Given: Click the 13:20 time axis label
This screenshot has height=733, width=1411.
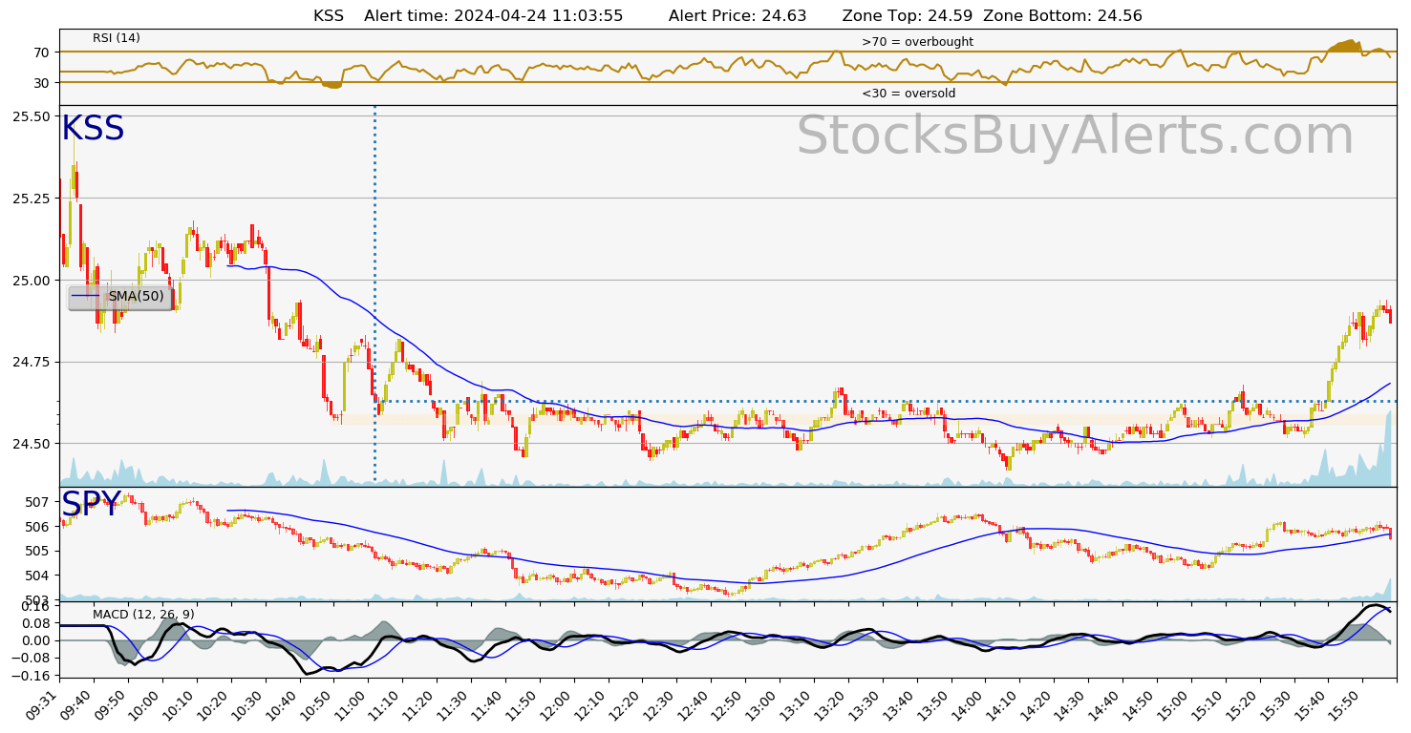Looking at the screenshot, I should (x=830, y=705).
